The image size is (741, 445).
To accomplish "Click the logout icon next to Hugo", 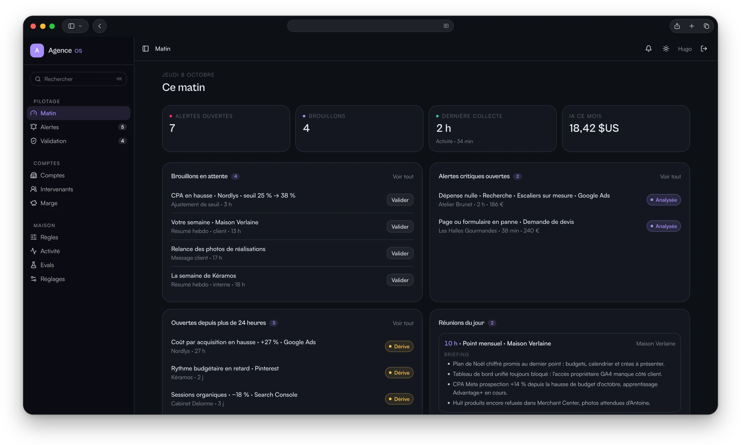I will click(704, 49).
